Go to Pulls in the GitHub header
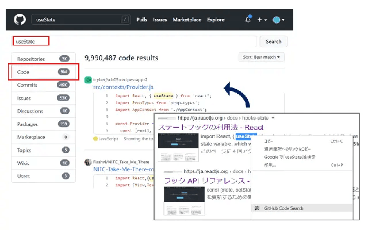The image size is (368, 230). tap(142, 20)
